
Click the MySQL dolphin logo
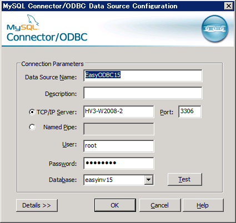(x=23, y=23)
